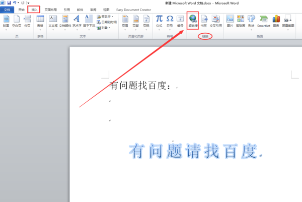The width and height of the screenshot is (302, 202).
Task: Switch to the Home (开始) tab
Action: pos(21,10)
